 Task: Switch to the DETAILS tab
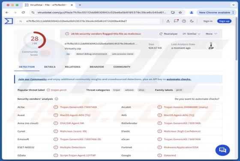coord(50,67)
